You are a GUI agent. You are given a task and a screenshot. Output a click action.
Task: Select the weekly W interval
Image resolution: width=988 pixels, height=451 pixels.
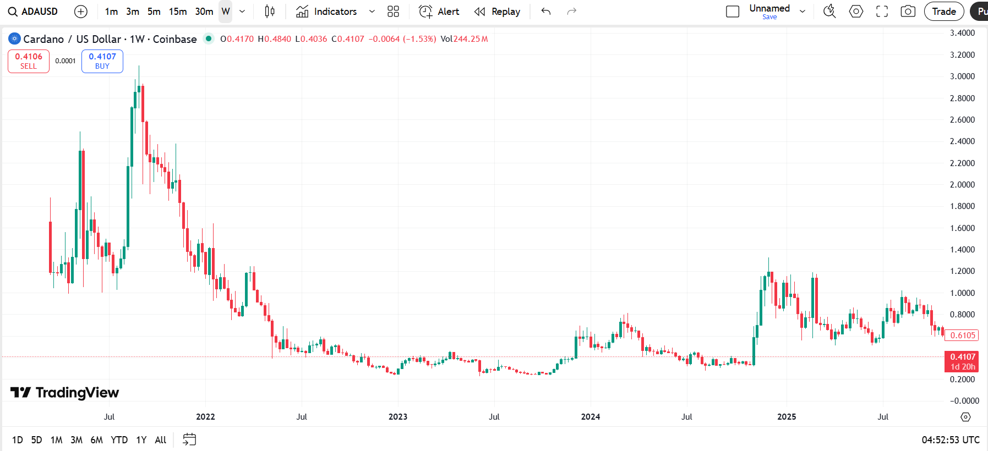coord(225,12)
